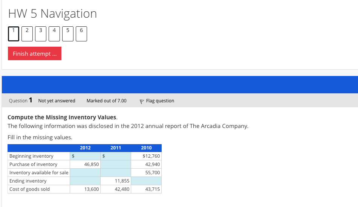Click the 2012 column header

(x=85, y=148)
